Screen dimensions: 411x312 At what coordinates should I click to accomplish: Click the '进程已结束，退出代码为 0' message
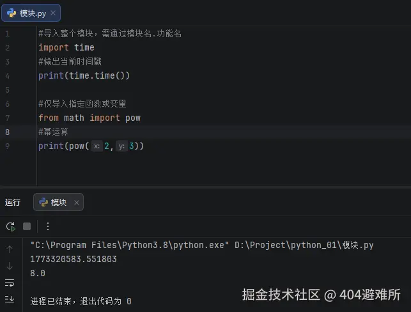click(x=81, y=301)
